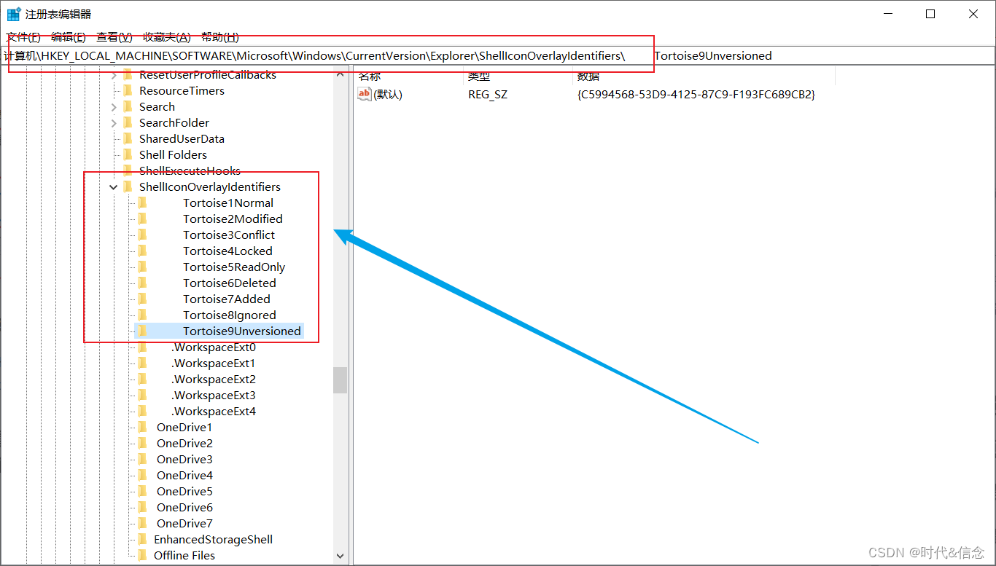The width and height of the screenshot is (996, 566).
Task: Open the 帮助(H) menu
Action: (219, 37)
